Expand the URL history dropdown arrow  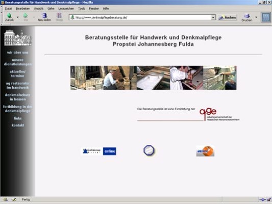(x=213, y=17)
